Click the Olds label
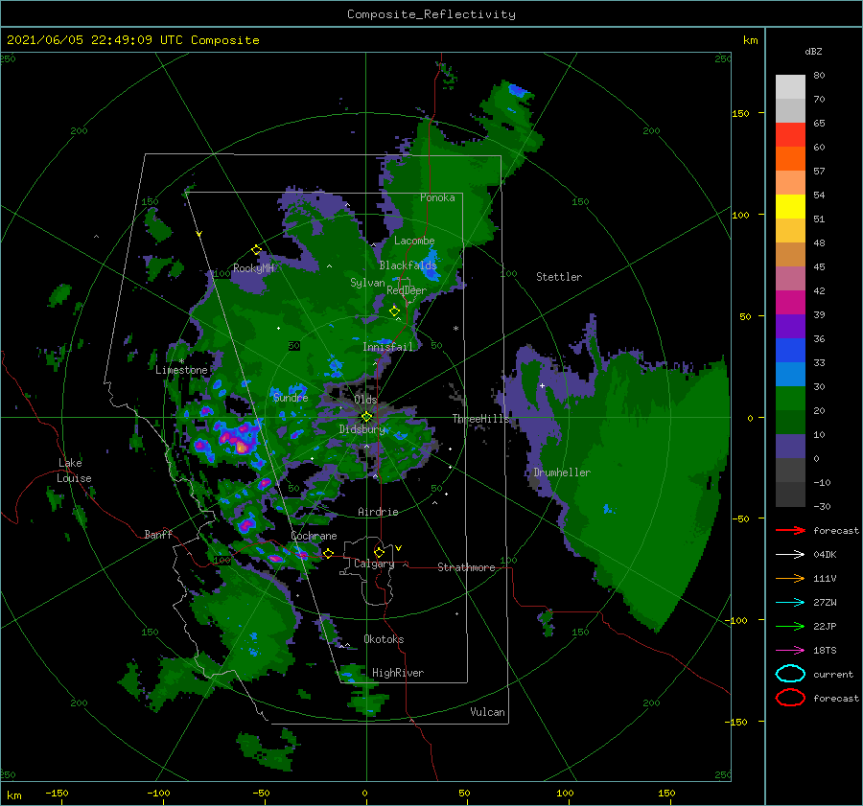This screenshot has width=863, height=806. click(365, 400)
